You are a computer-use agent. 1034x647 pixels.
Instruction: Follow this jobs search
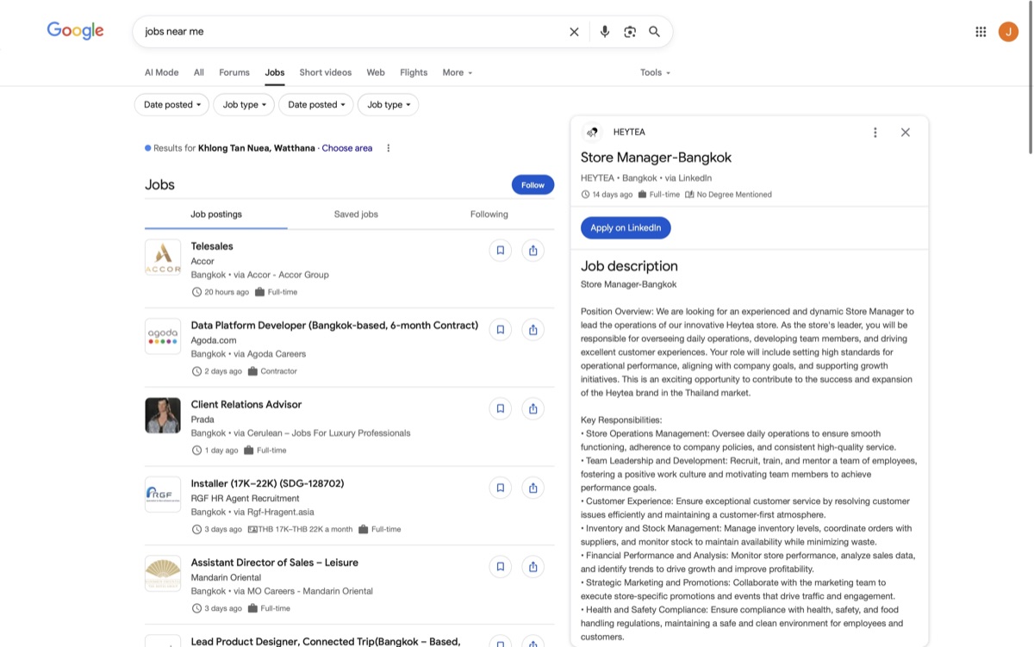click(533, 184)
